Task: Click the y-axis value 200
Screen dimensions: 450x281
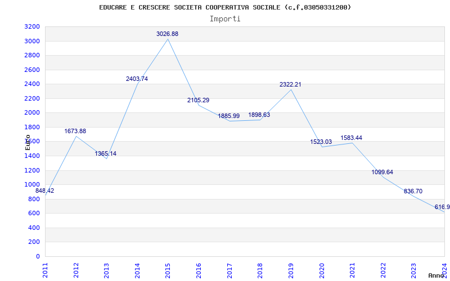Action: click(34, 242)
